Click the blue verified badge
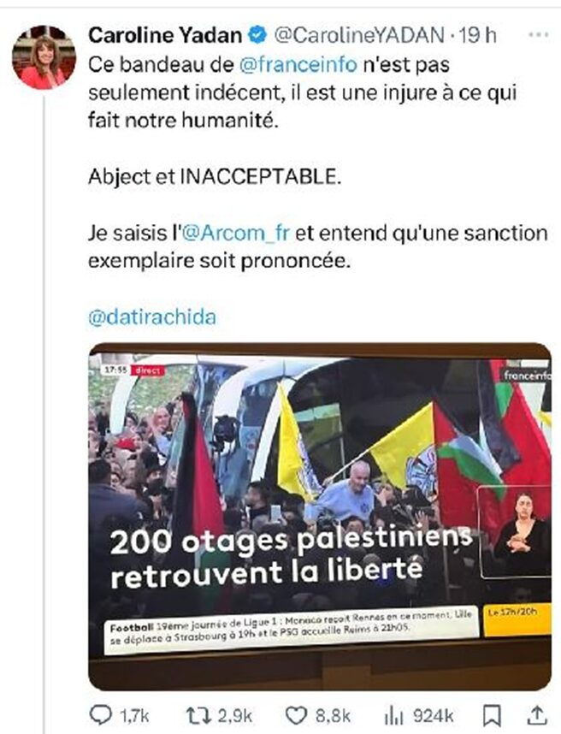 tap(257, 35)
